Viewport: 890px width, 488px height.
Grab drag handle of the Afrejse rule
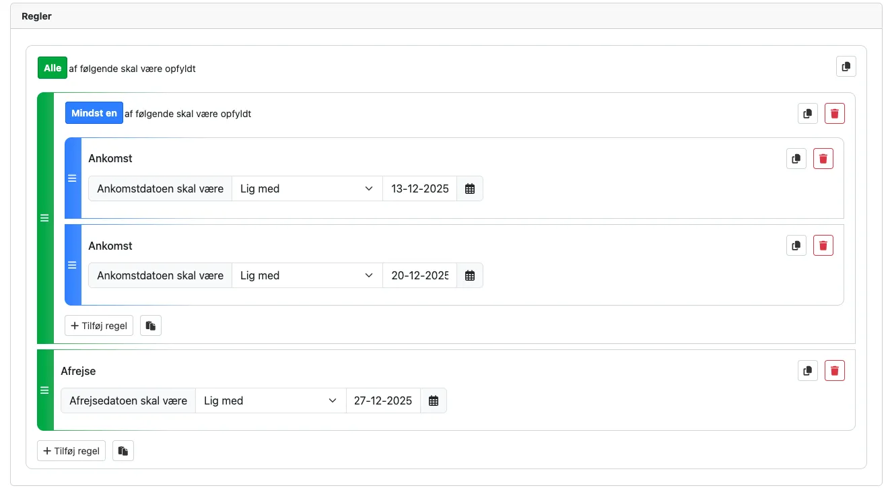pos(45,390)
